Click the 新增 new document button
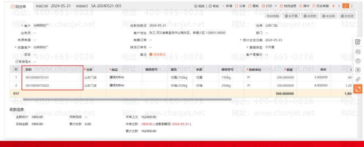Screen dimensions: 364x147 227,6
